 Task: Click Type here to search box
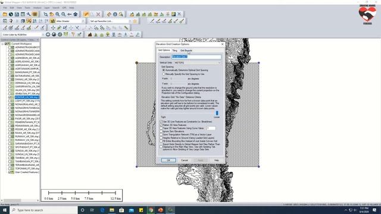[x=43, y=210]
